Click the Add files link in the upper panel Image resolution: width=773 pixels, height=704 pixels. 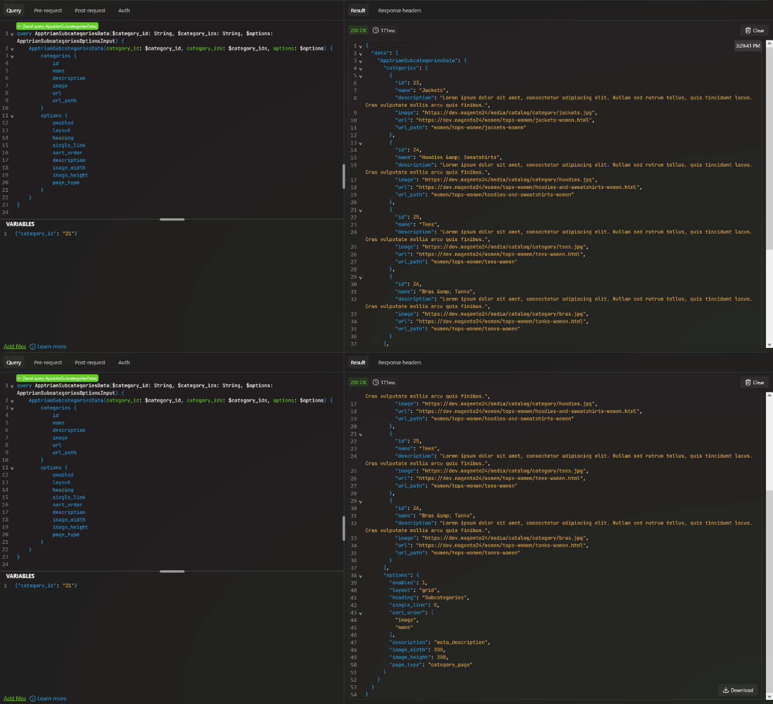(15, 347)
